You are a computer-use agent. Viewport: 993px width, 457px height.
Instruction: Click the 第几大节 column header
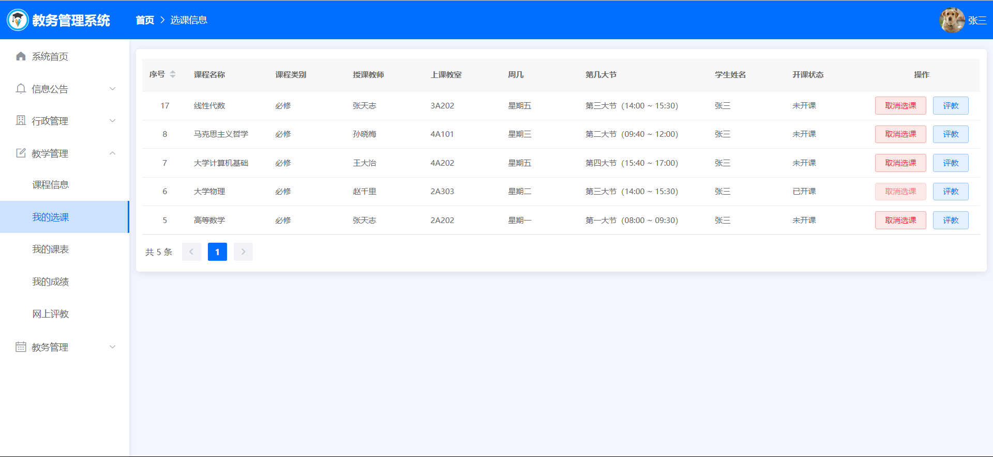pyautogui.click(x=601, y=74)
